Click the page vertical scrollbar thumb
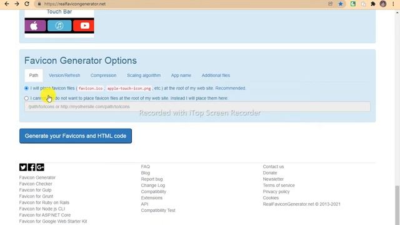Viewport: 400px width, 225px height. tap(397, 205)
